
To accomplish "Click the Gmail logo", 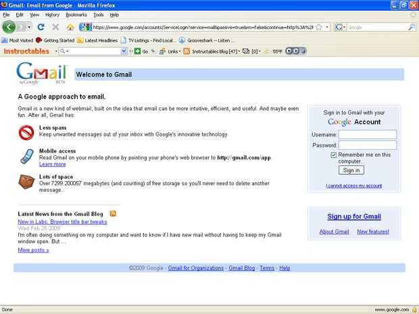I will [42, 74].
